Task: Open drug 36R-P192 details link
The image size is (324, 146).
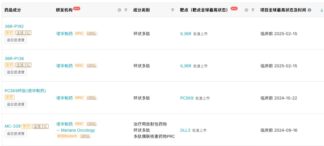Action: 14,26
